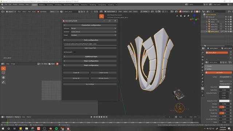Open Slot 1 dropdown in node editor
The width and height of the screenshot is (233, 131).
pos(54,12)
